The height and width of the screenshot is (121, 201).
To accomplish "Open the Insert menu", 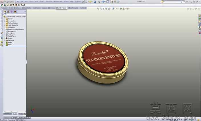I will point(31,2).
